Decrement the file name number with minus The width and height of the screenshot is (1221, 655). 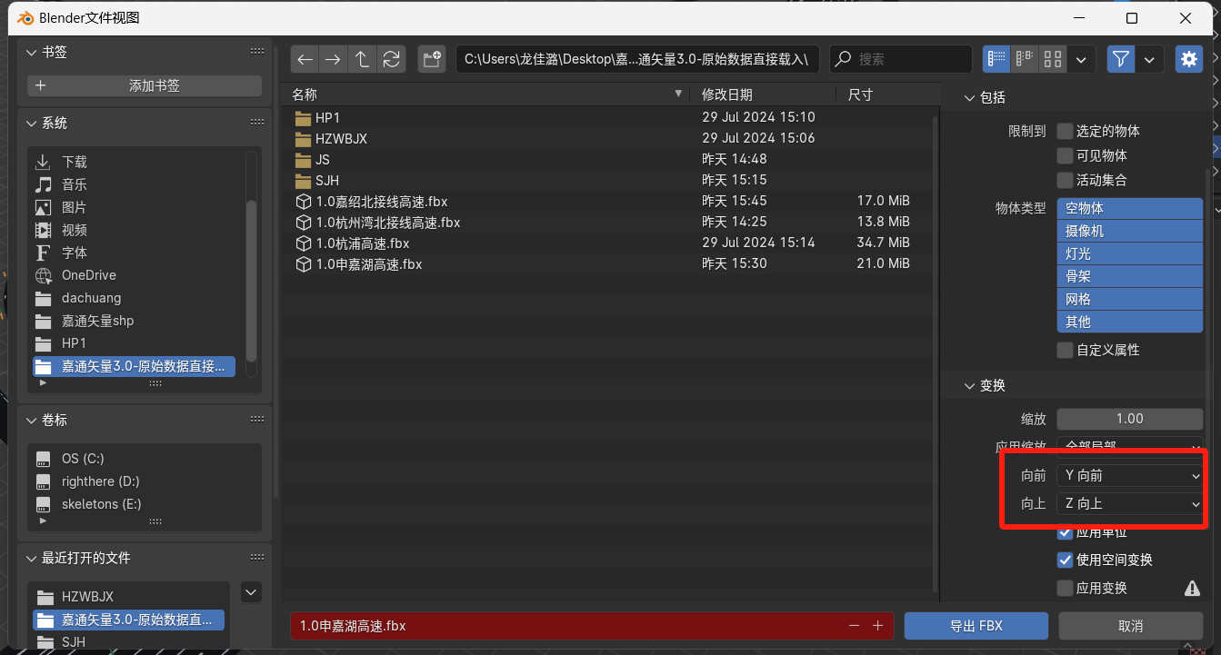point(854,626)
